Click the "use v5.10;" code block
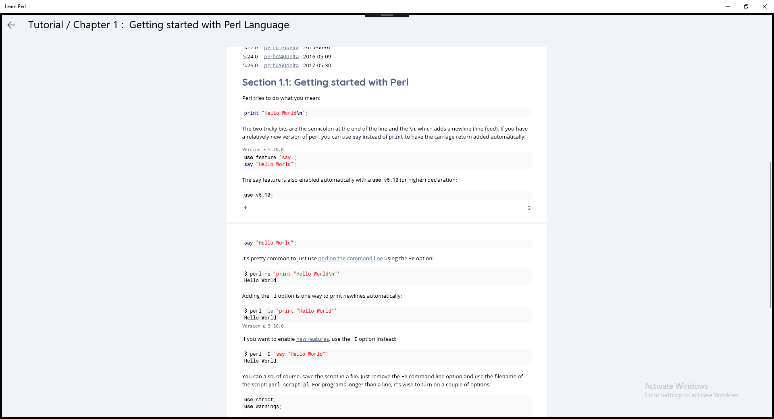This screenshot has height=419, width=774. (x=387, y=195)
